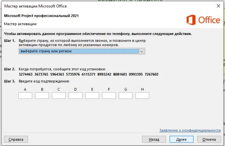The width and height of the screenshot is (225, 146).
Task: Click the Справка help button
Action: [x=16, y=139]
